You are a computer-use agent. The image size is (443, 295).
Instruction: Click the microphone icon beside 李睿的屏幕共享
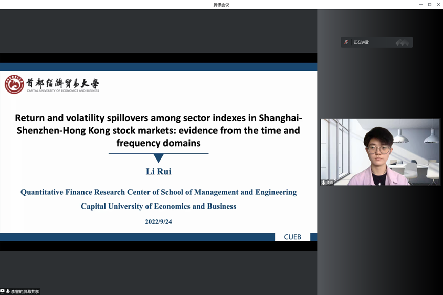tap(8, 291)
